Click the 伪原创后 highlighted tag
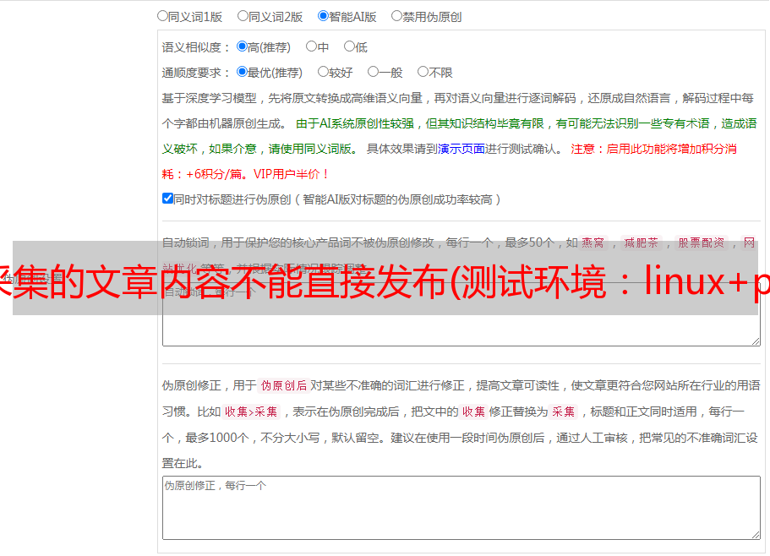 pos(284,385)
